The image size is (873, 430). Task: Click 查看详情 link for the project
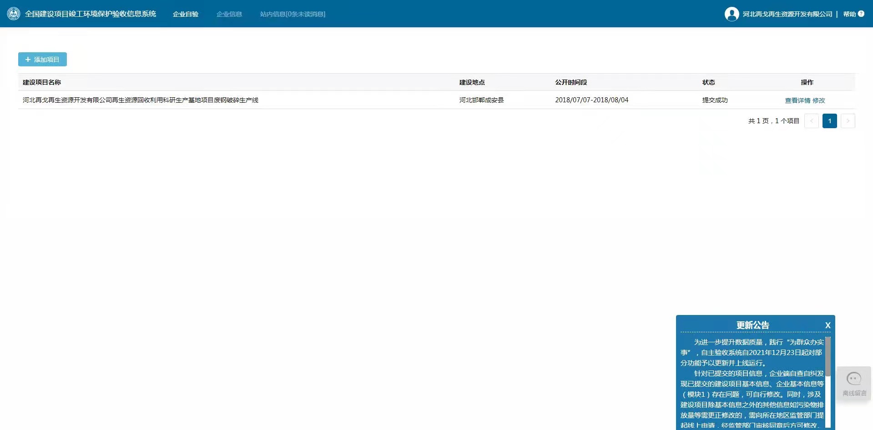click(797, 100)
